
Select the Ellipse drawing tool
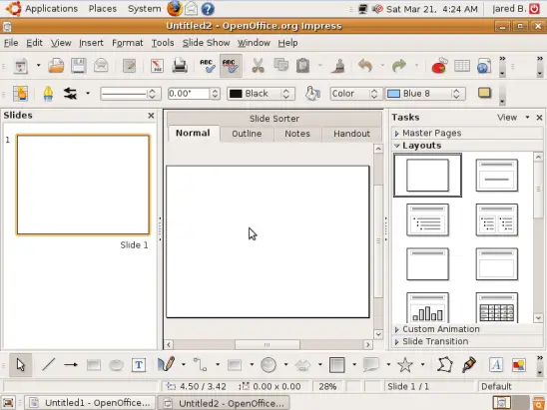(x=116, y=365)
